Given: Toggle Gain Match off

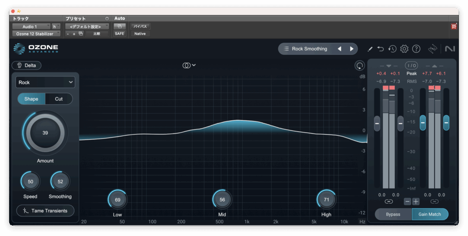Looking at the screenshot, I should pos(430,214).
